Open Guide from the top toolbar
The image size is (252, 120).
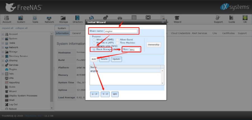coord(232,19)
